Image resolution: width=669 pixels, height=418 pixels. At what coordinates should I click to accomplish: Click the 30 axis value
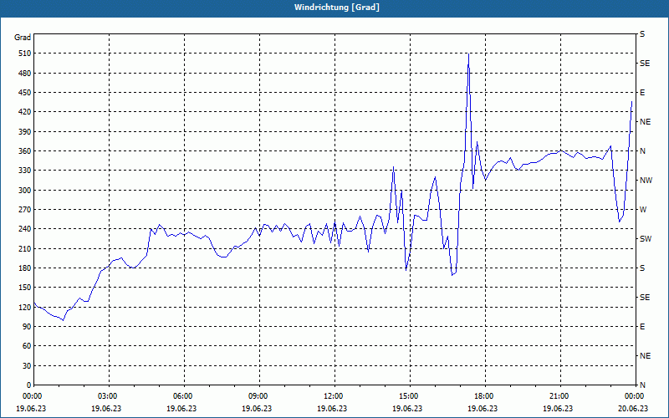tap(28, 365)
